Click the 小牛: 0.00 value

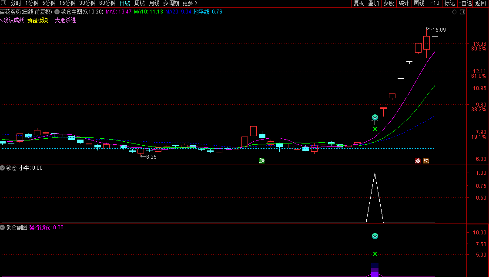[30, 168]
